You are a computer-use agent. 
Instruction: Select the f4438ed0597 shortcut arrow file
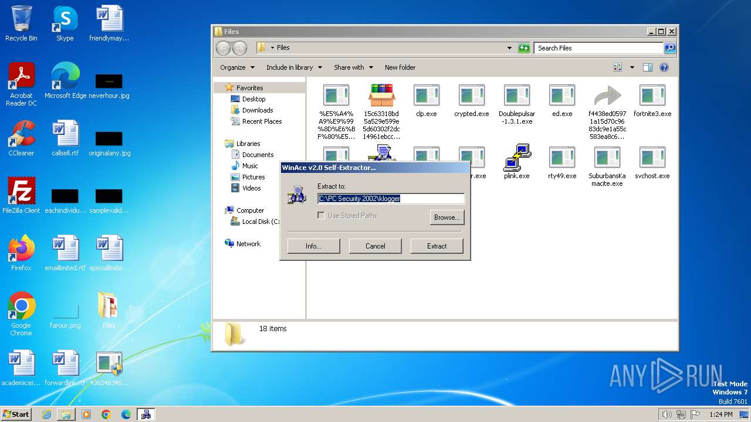click(607, 96)
